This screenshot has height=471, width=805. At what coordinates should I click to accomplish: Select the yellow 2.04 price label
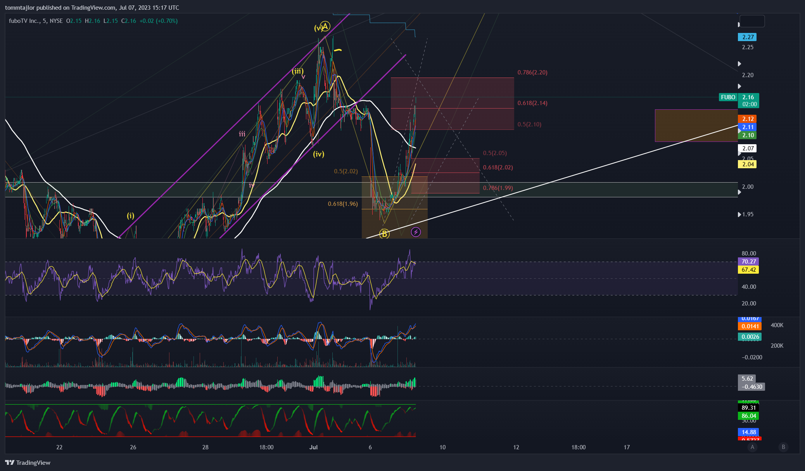click(747, 164)
